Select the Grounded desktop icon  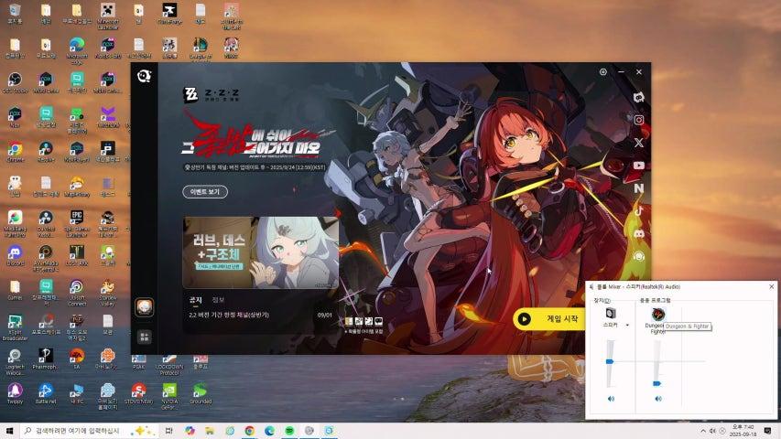(201, 393)
